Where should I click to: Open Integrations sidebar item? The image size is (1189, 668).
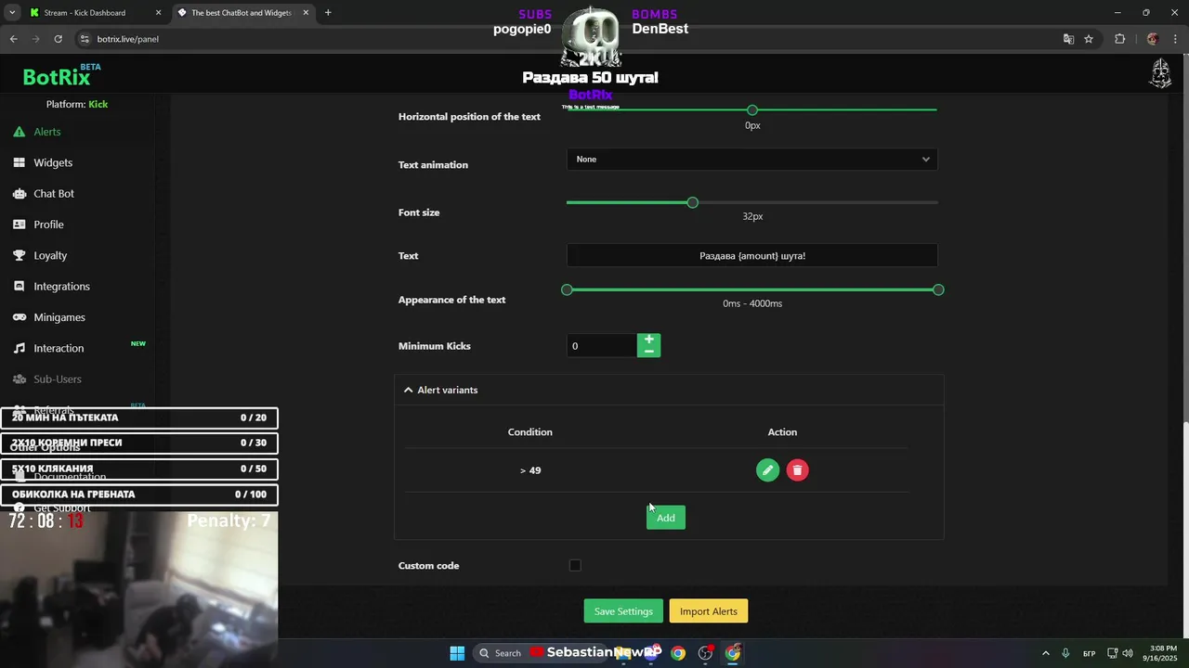(x=61, y=286)
